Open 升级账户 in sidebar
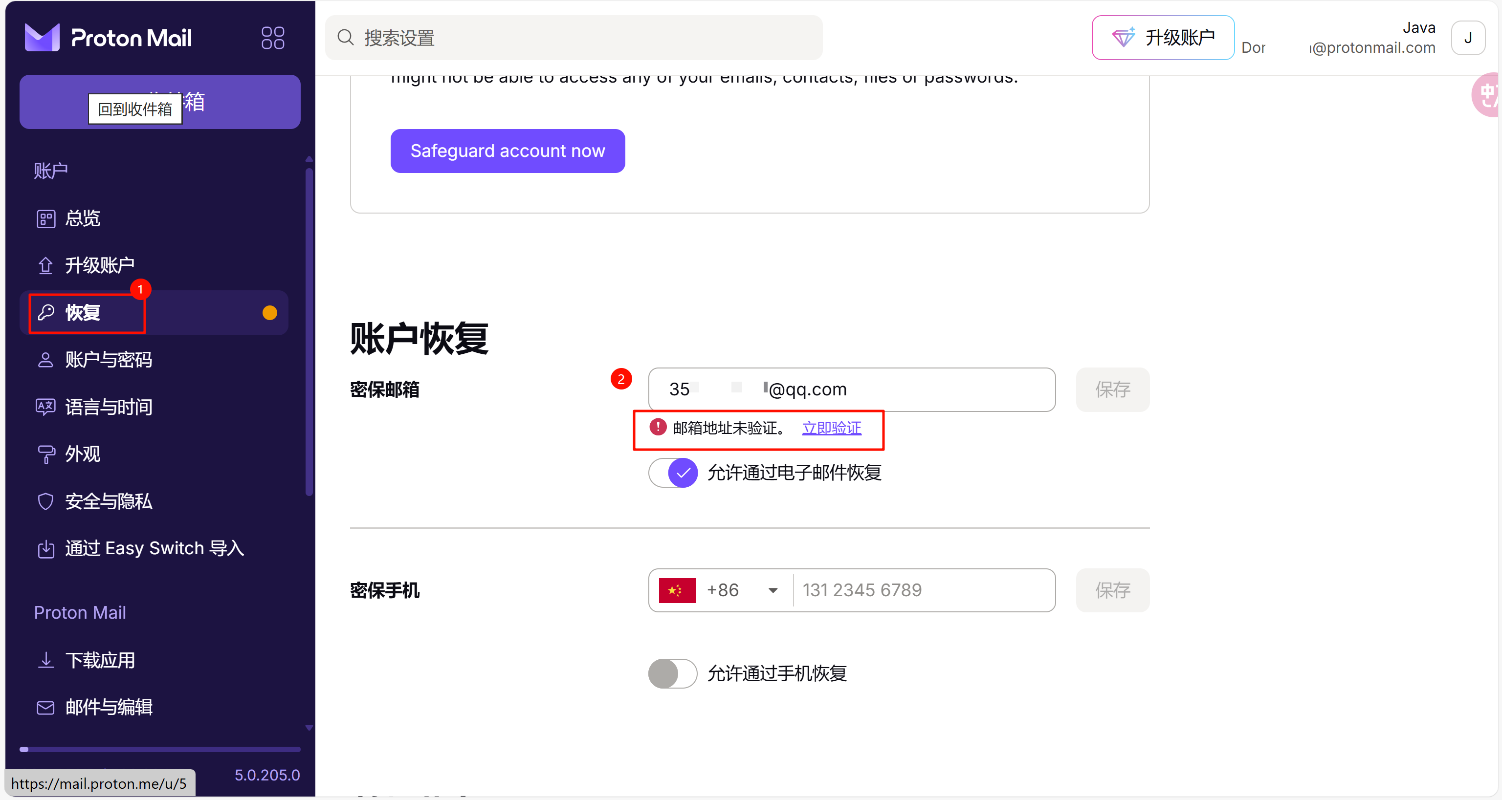This screenshot has width=1502, height=800. [x=154, y=266]
